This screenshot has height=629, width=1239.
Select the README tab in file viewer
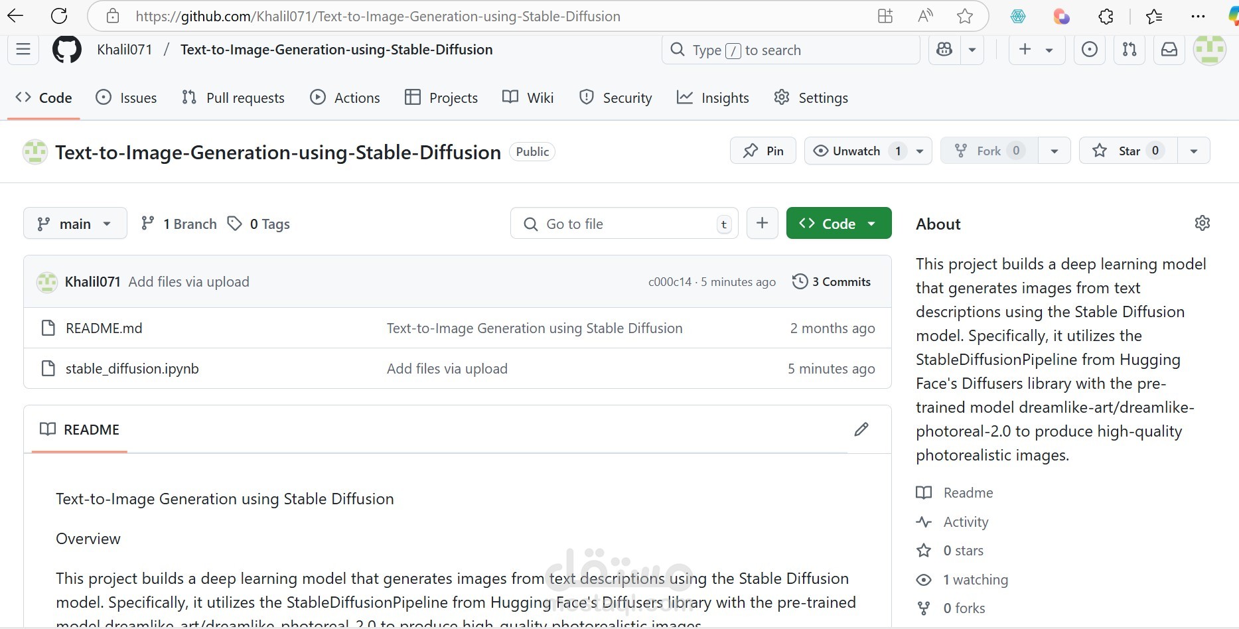[x=80, y=429]
